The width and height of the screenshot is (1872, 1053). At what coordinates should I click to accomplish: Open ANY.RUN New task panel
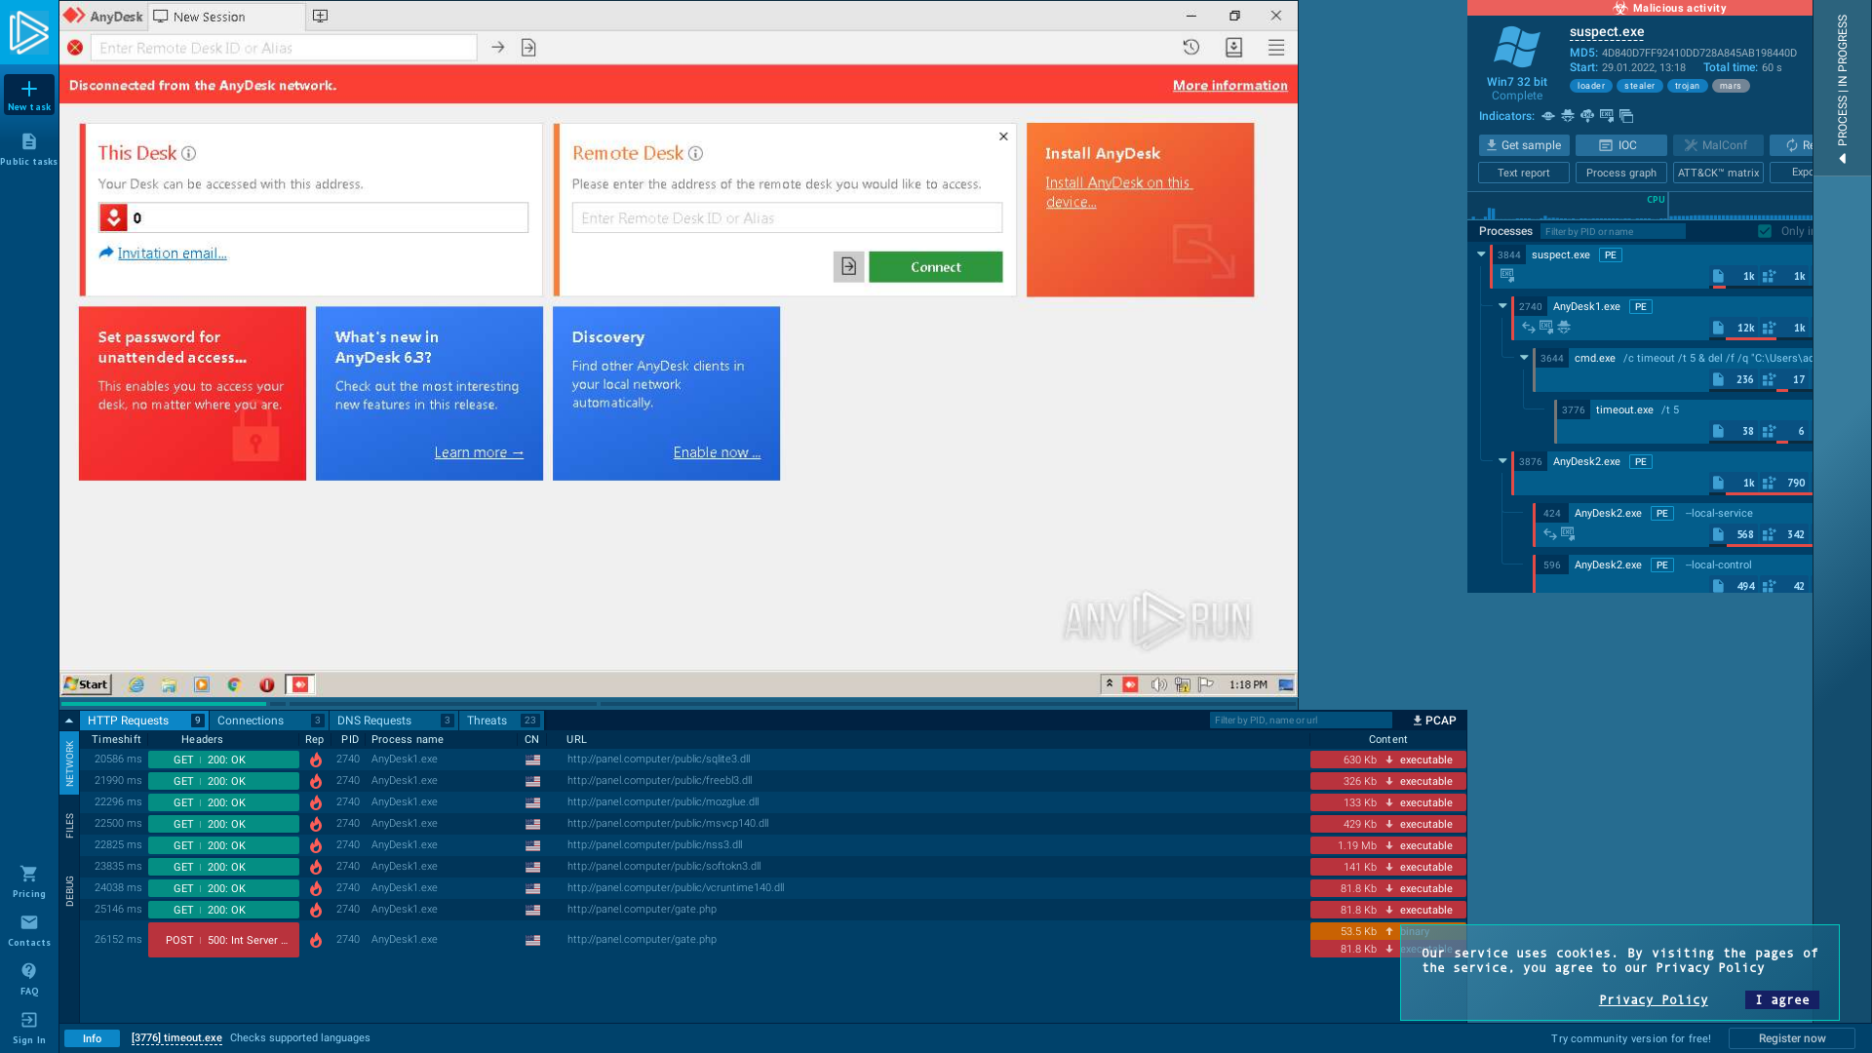click(29, 95)
